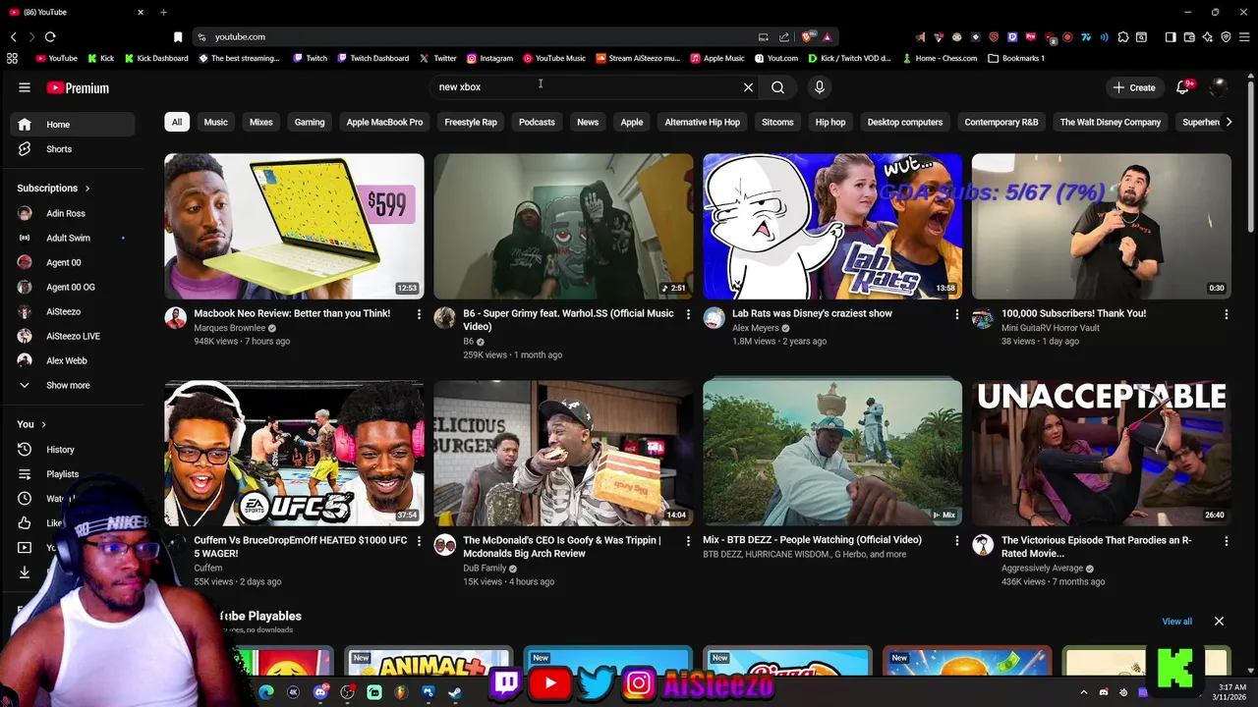Open Playlists in sidebar
The image size is (1258, 707).
[x=73, y=474]
